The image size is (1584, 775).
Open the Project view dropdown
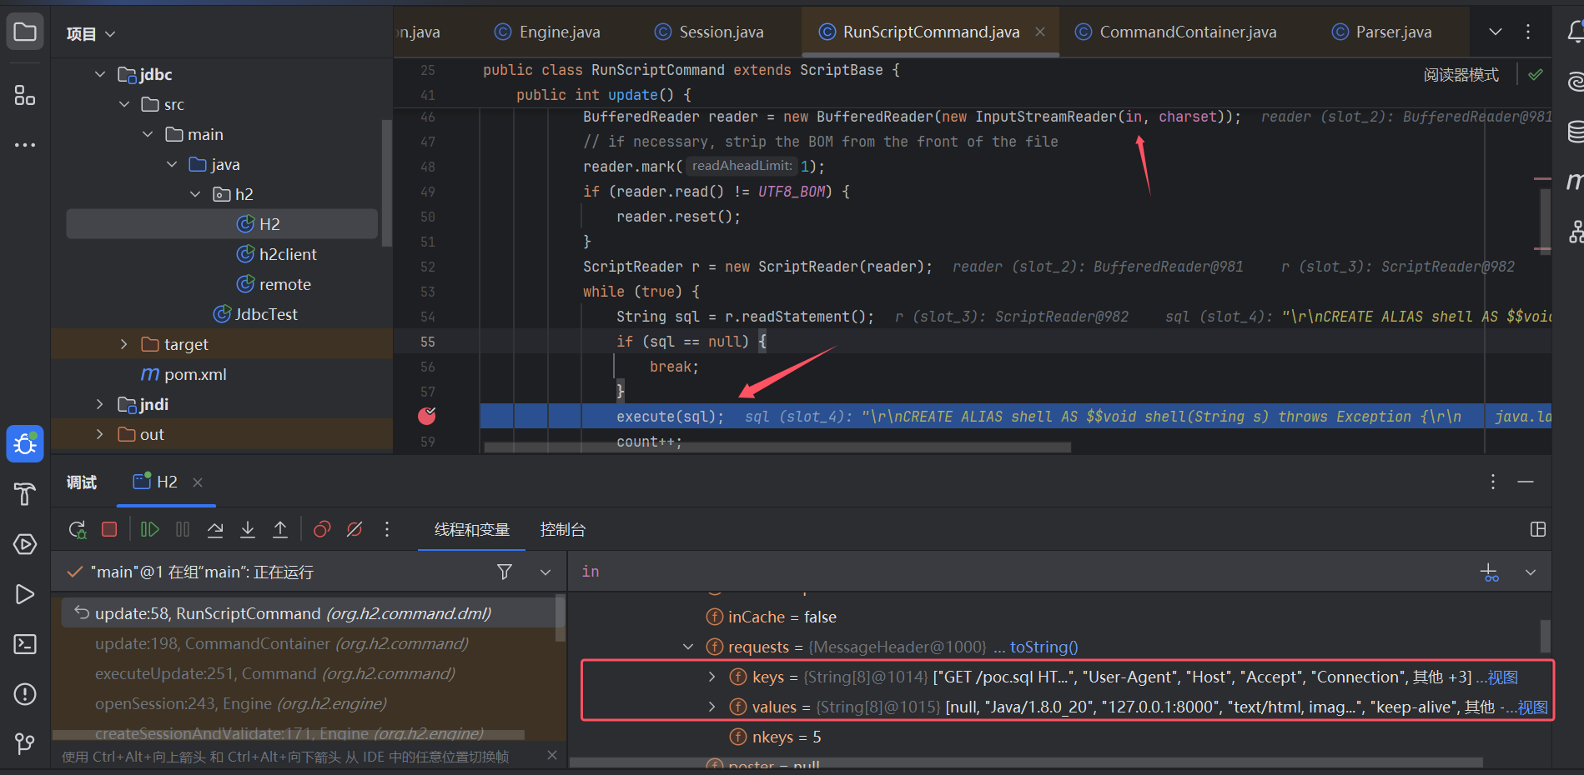pos(91,33)
